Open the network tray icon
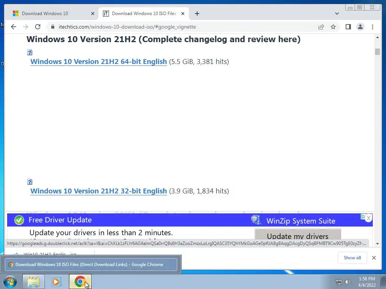This screenshot has width=386, height=289. pos(339,282)
